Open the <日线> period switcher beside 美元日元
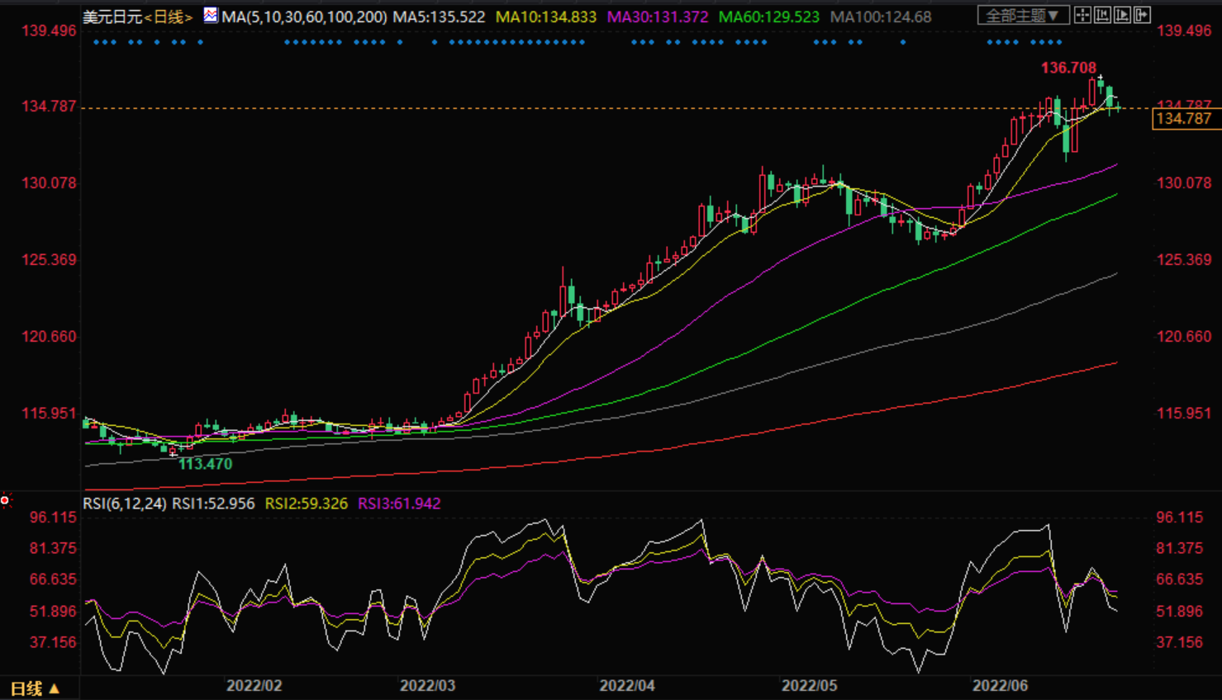The image size is (1222, 700). pos(169,17)
